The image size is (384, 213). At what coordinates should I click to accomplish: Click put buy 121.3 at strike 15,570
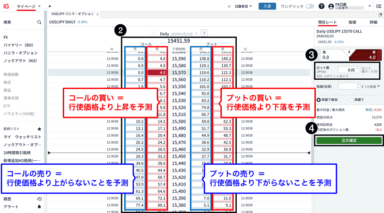(x=223, y=73)
